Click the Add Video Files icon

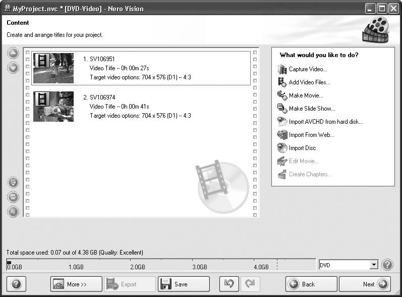point(281,82)
